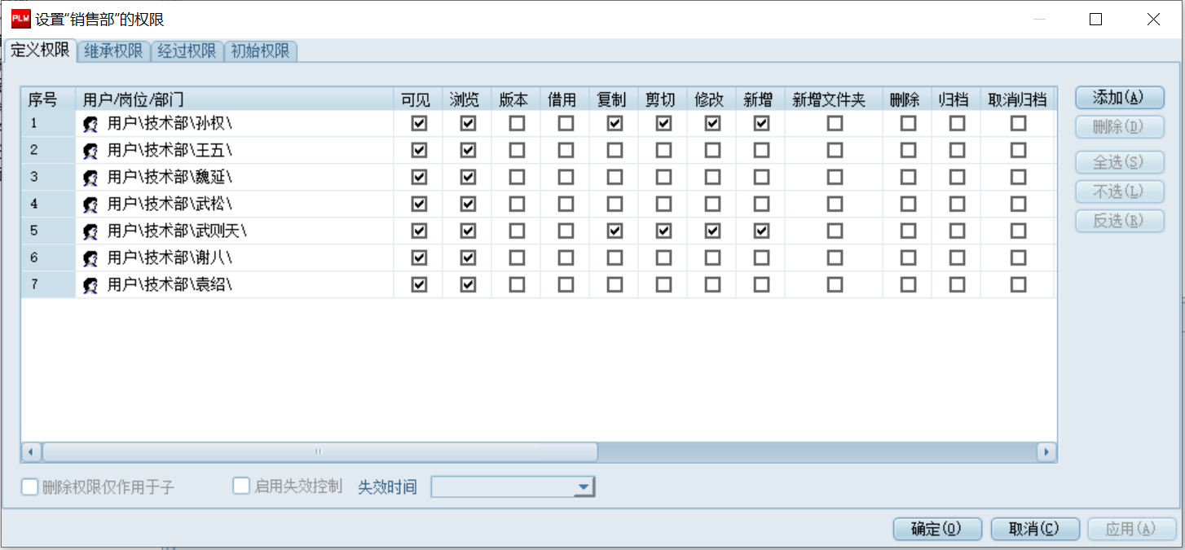Click user icon beside 武则天 row

point(91,231)
